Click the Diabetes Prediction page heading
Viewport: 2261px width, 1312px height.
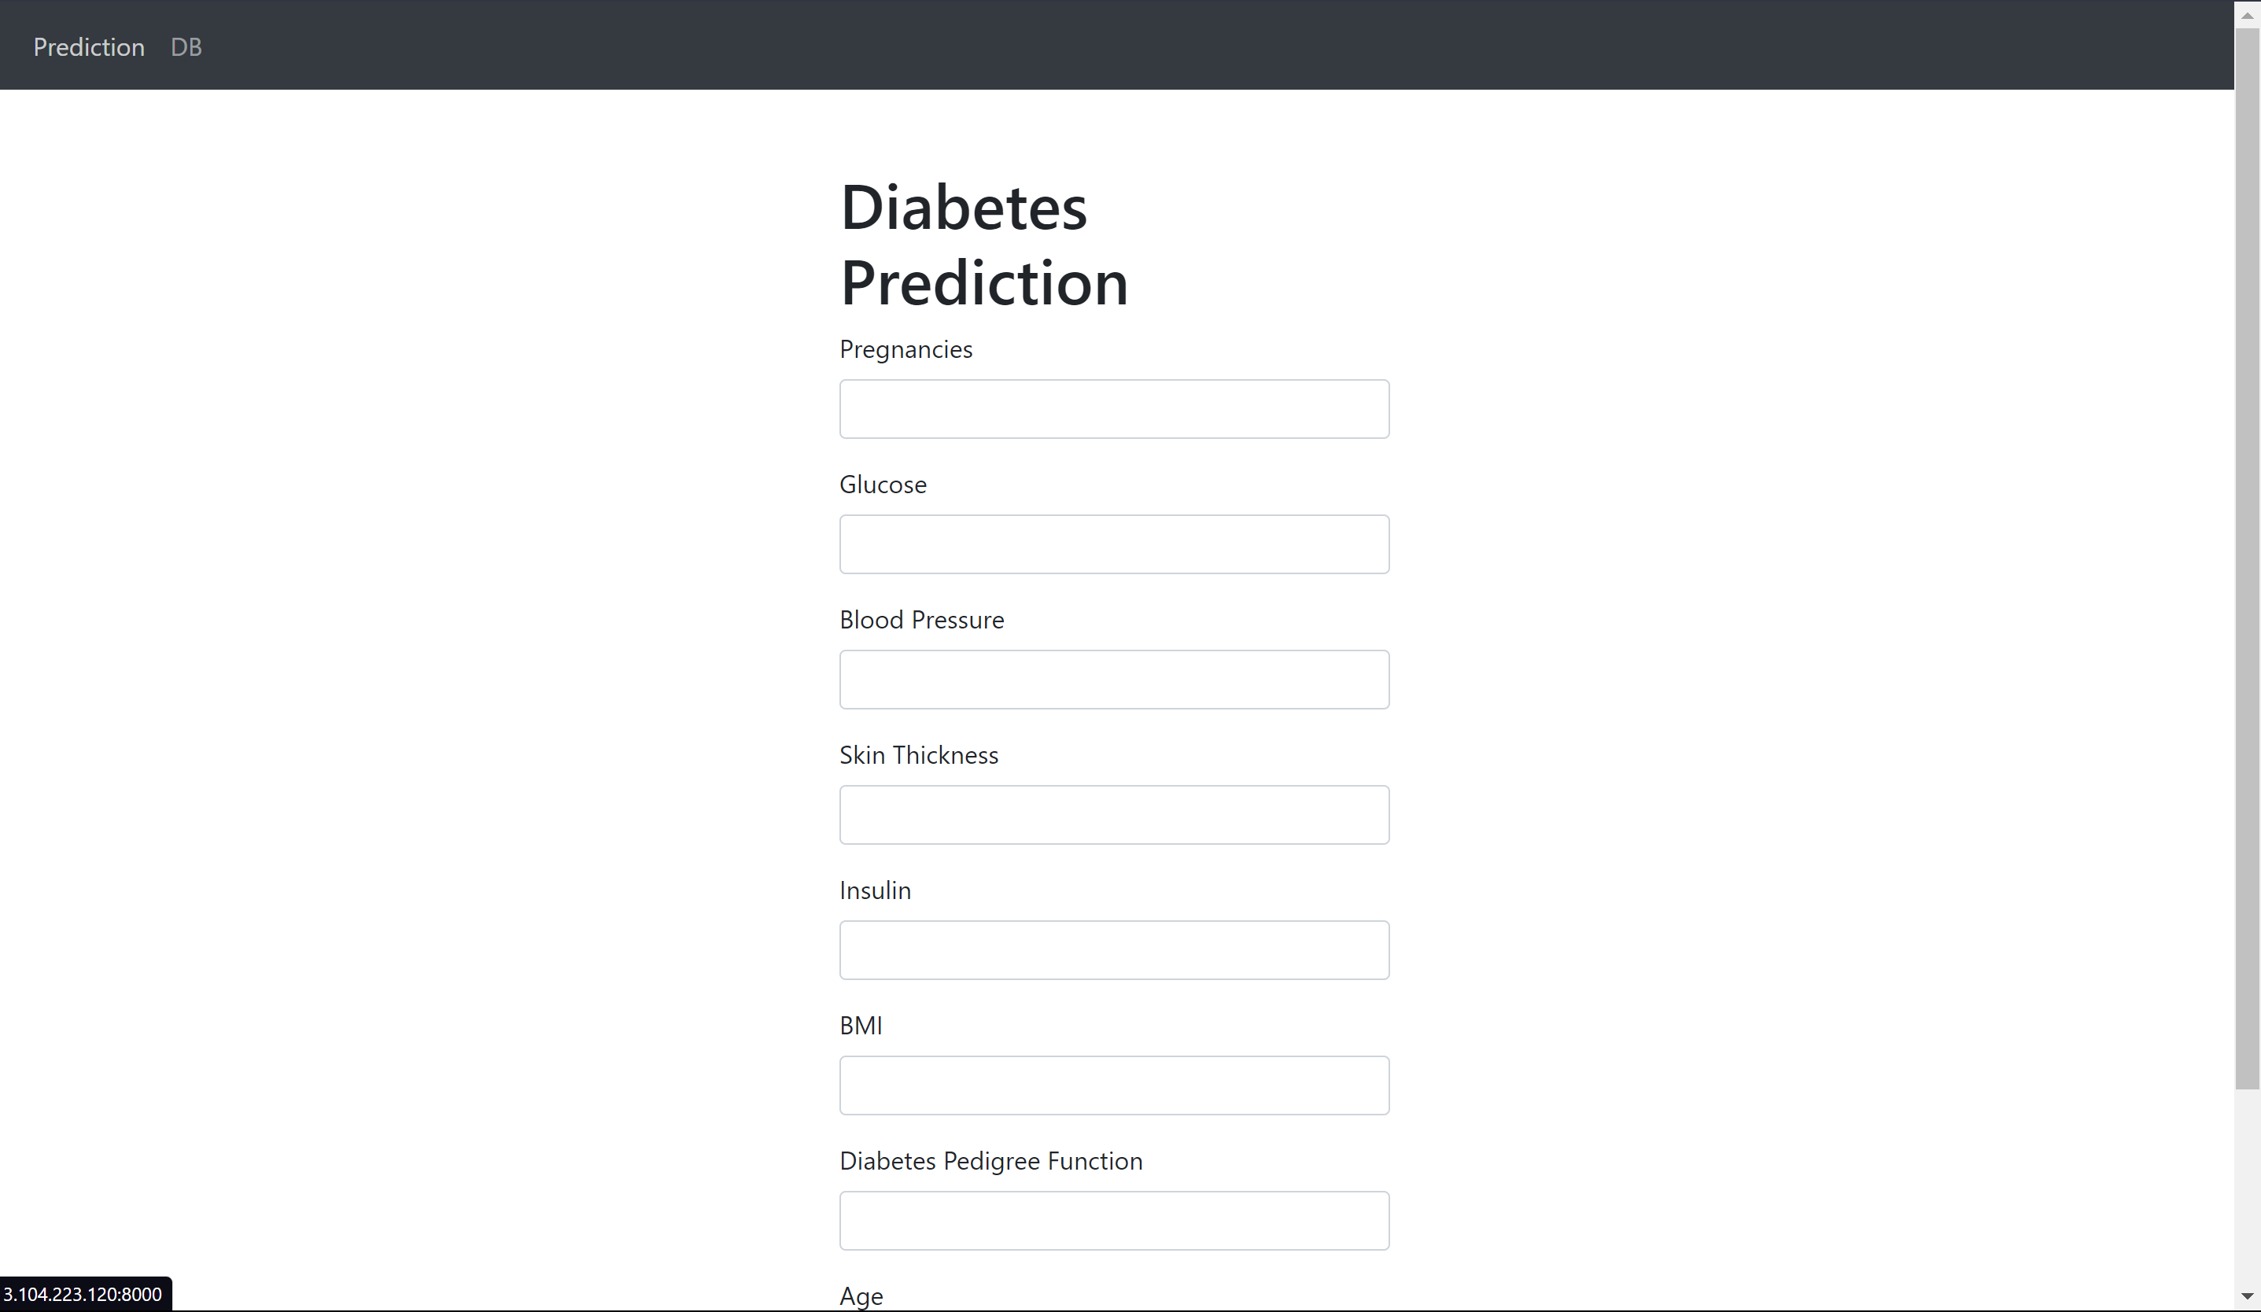pos(983,244)
